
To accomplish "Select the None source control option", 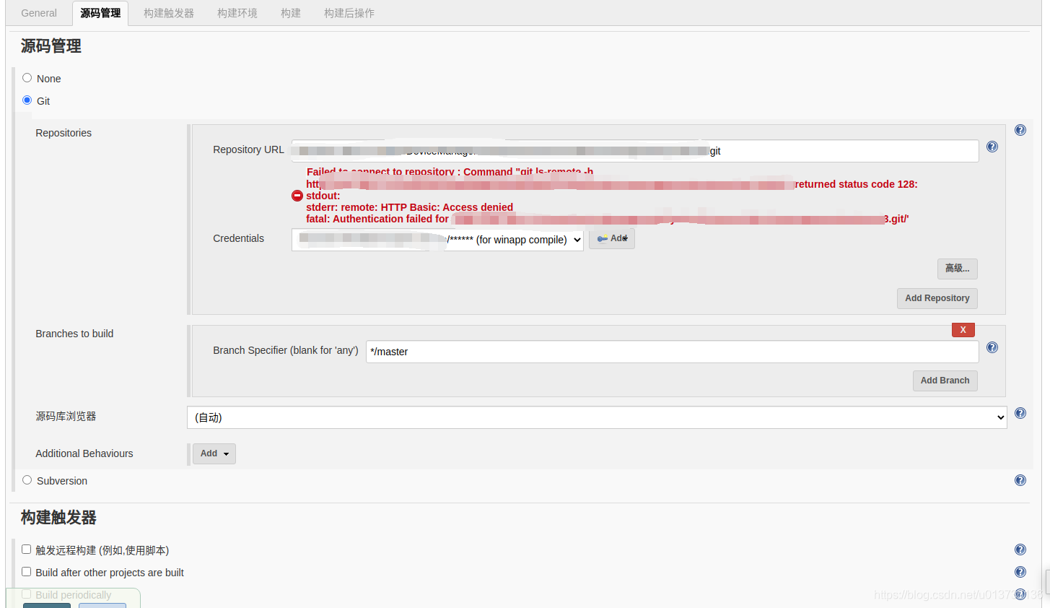I will click(27, 78).
